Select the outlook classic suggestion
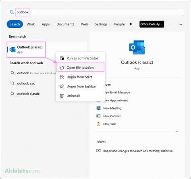This screenshot has height=179, width=191. pyautogui.click(x=32, y=94)
